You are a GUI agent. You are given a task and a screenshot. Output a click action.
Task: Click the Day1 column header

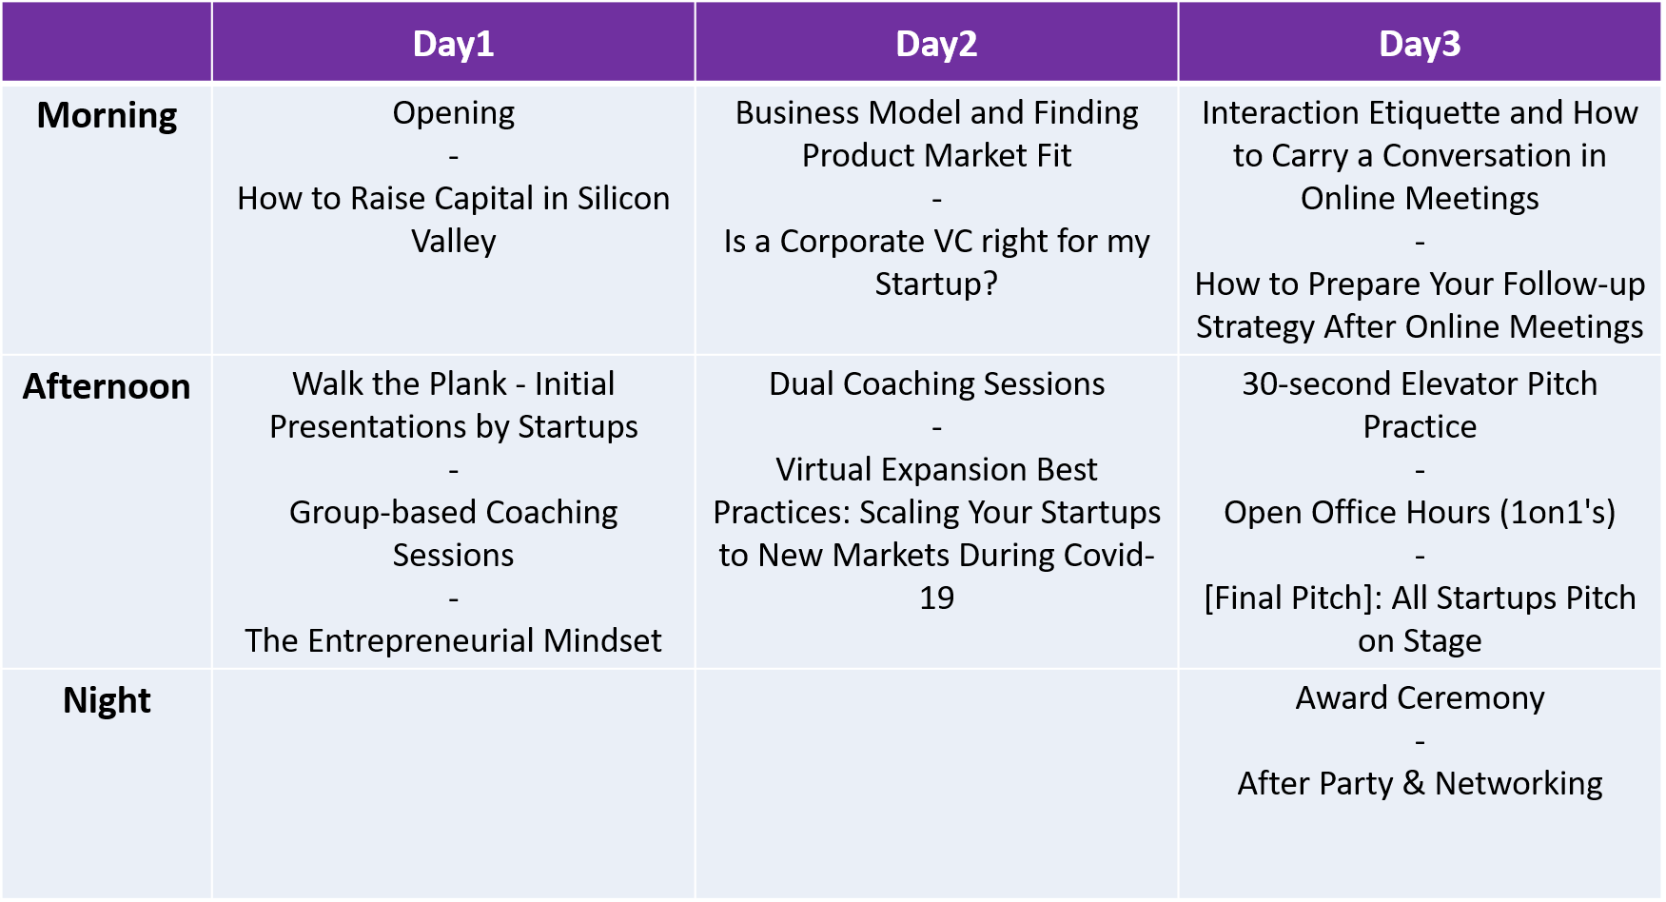(x=453, y=44)
